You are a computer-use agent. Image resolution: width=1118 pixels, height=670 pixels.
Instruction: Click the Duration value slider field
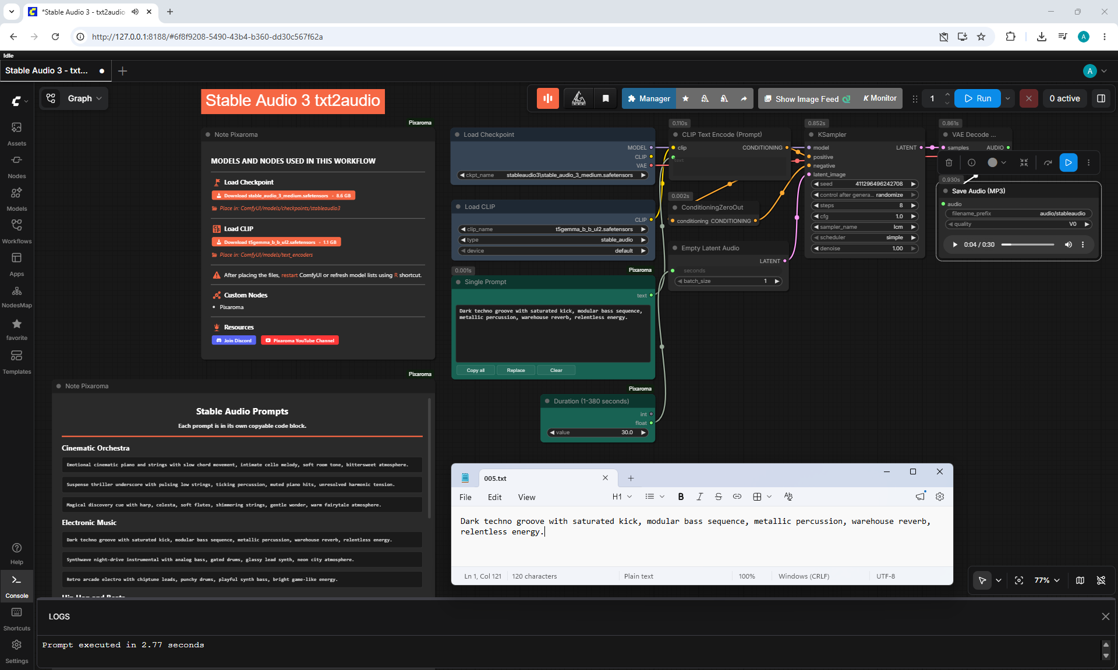pos(598,433)
